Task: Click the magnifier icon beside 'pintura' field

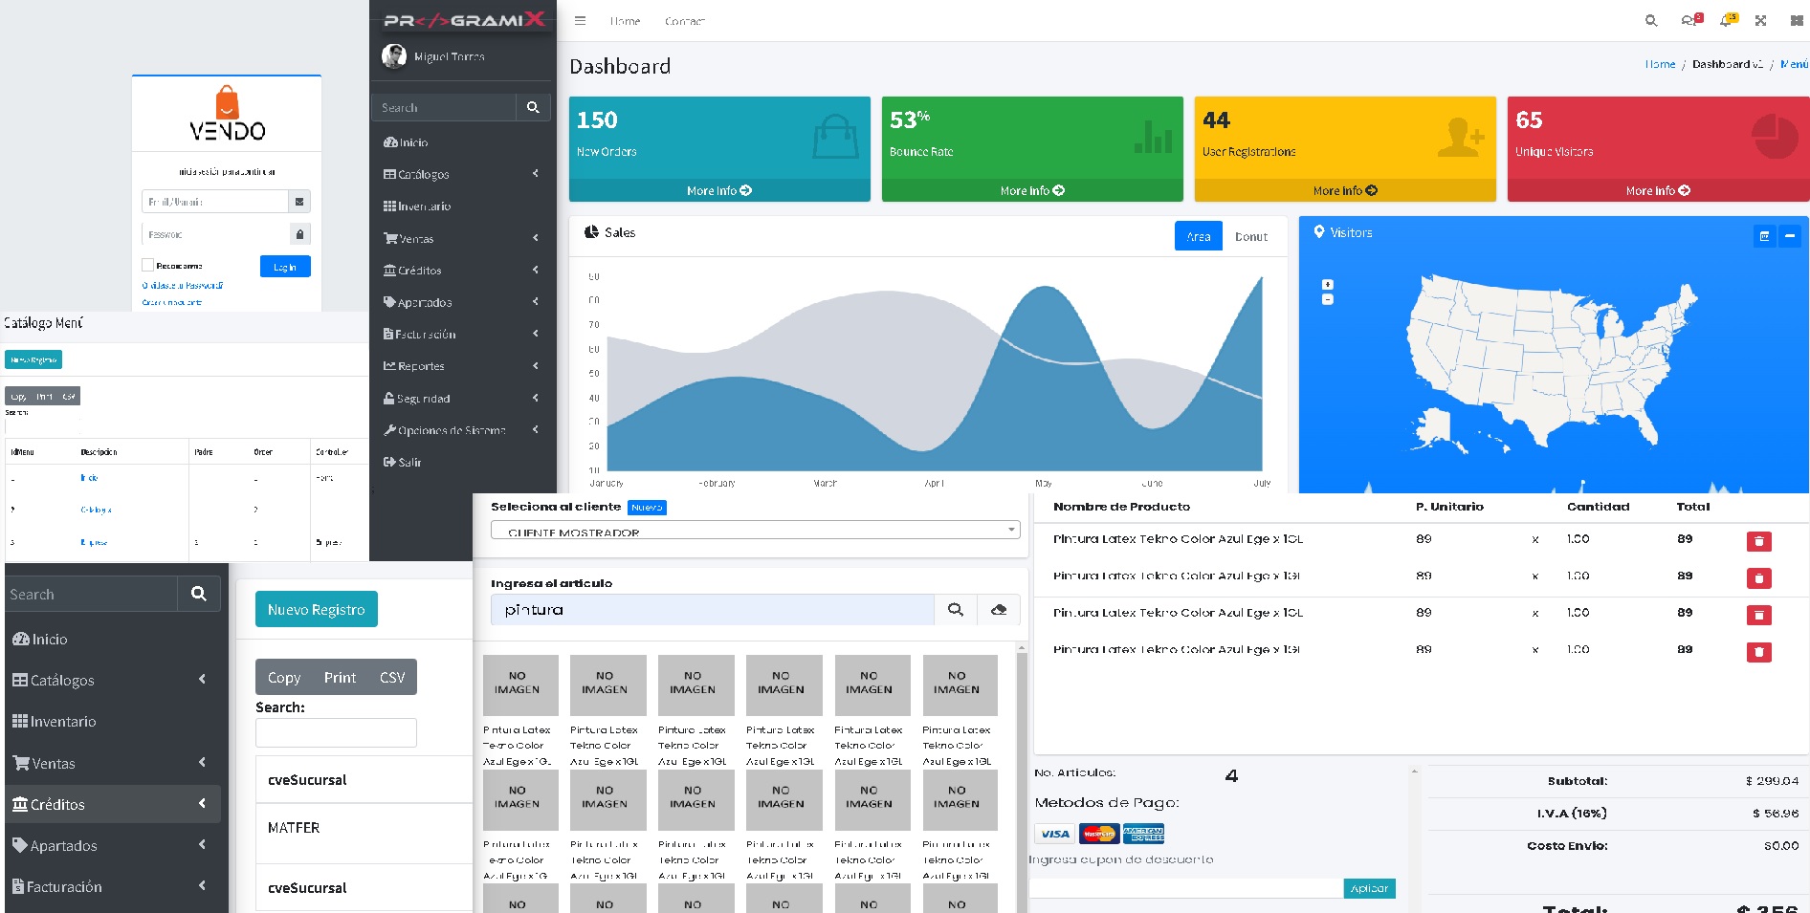Action: tap(955, 610)
